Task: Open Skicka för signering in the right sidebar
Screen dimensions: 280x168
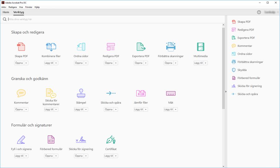Action: pyautogui.click(x=247, y=86)
